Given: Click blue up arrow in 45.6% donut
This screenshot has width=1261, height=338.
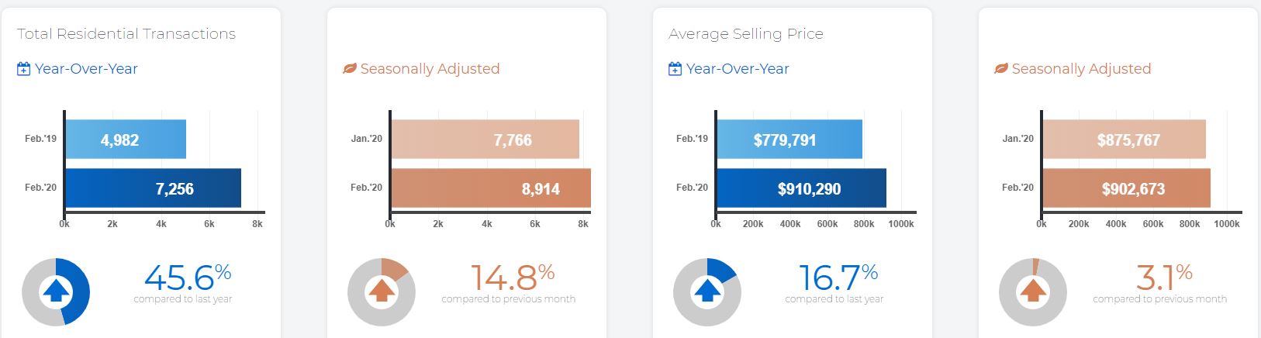Looking at the screenshot, I should [x=56, y=291].
